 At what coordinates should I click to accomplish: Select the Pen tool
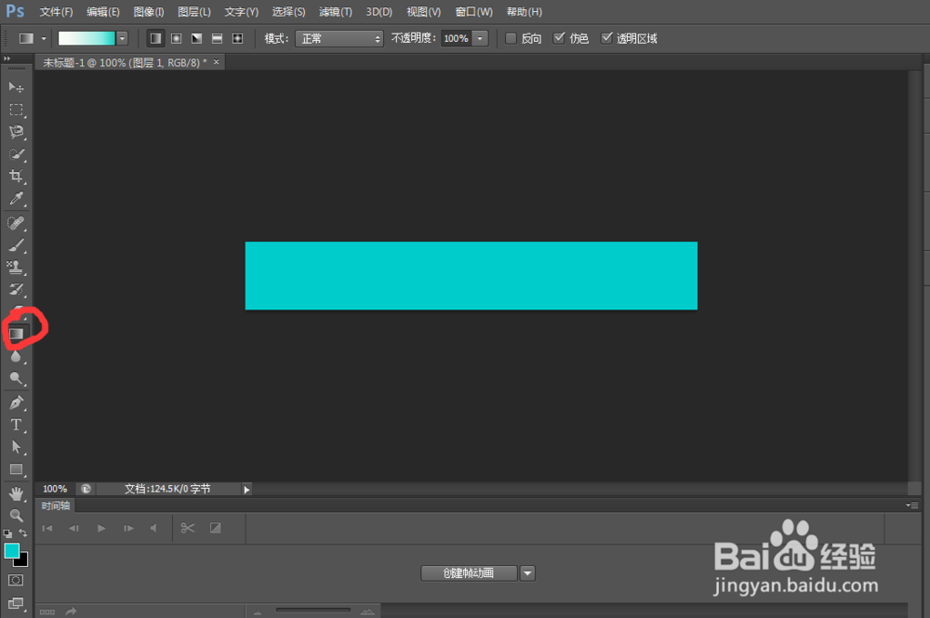pyautogui.click(x=16, y=402)
